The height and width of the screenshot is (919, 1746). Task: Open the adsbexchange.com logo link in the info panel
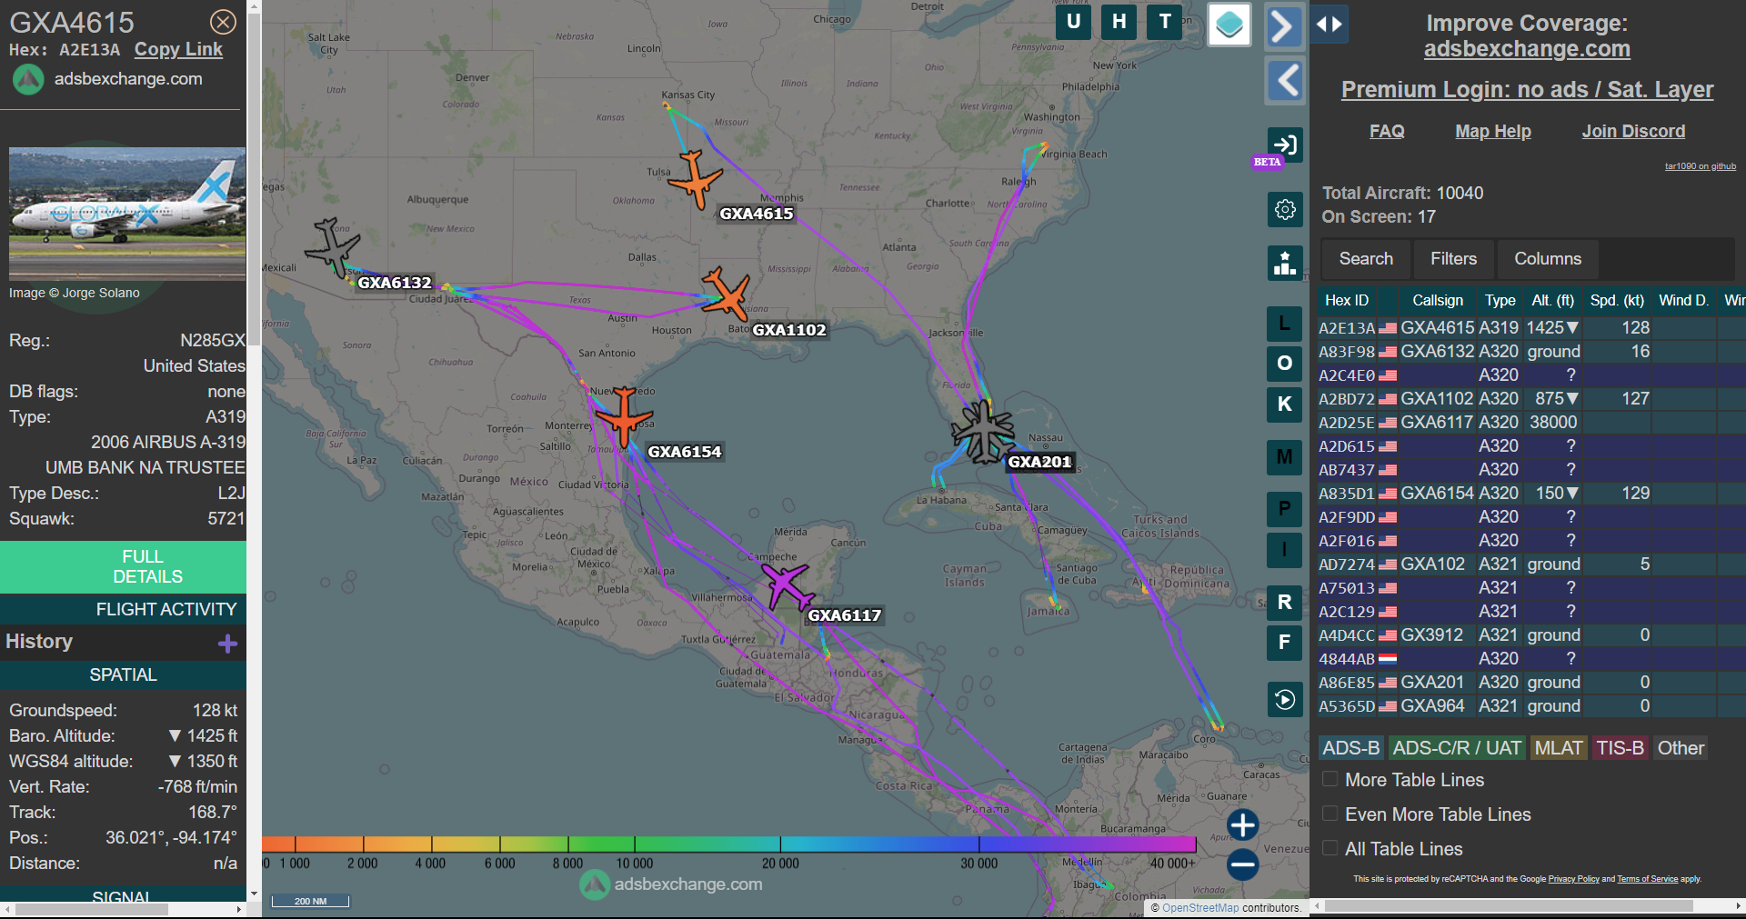click(x=108, y=79)
